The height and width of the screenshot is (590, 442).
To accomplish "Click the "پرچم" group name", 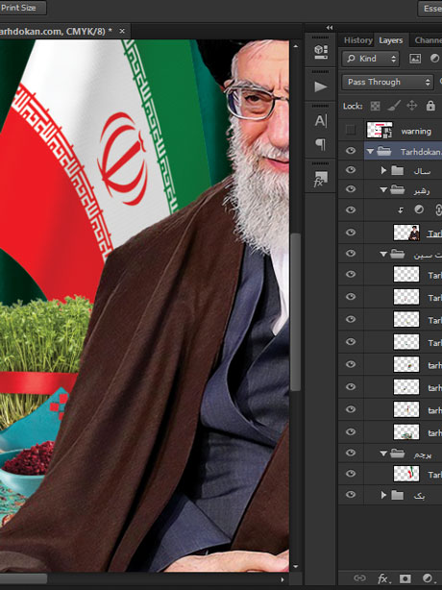I will click(423, 455).
